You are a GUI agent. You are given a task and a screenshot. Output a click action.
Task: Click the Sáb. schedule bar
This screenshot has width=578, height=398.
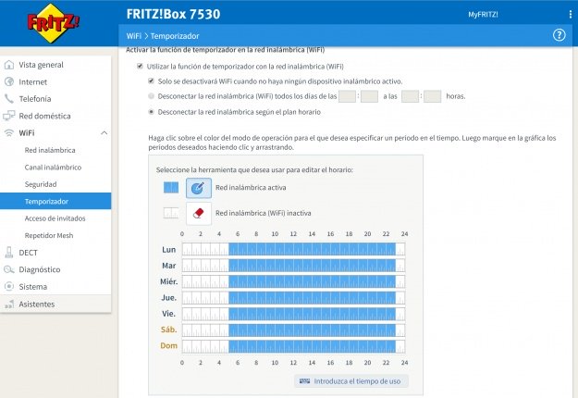tap(293, 330)
